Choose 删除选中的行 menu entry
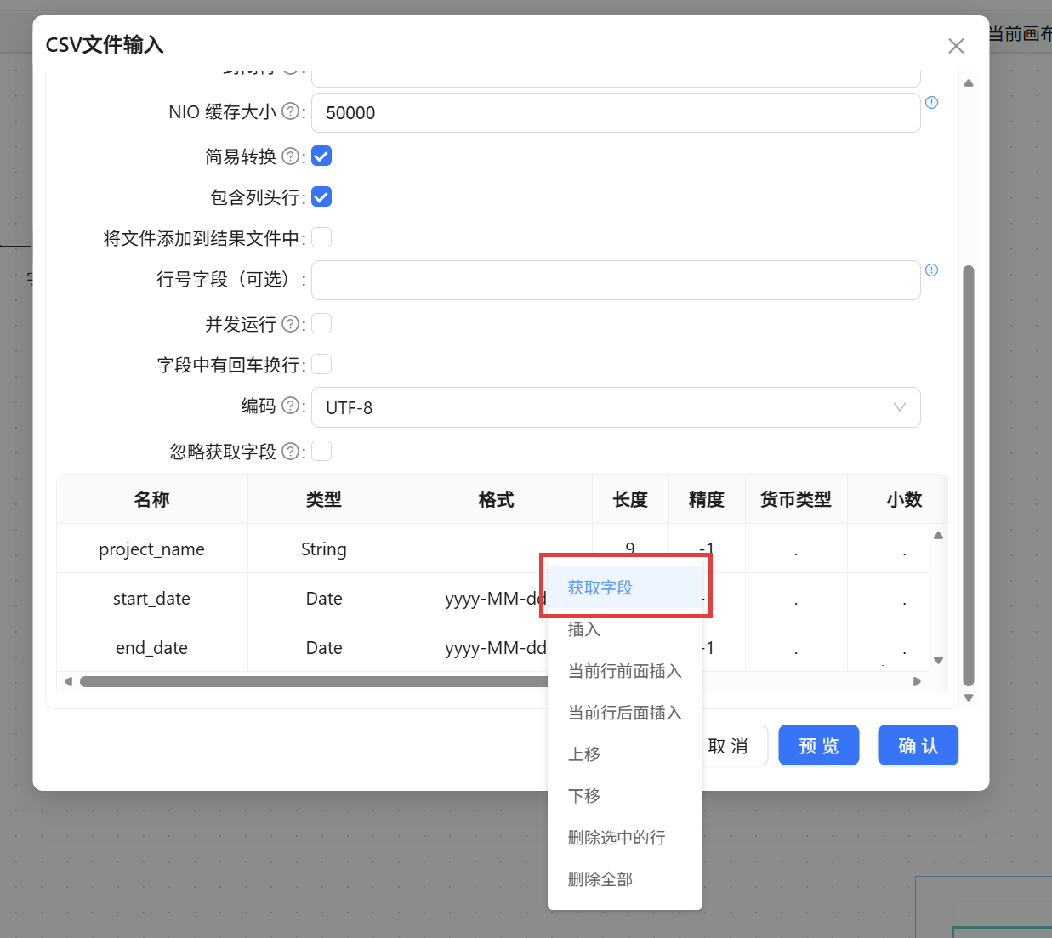Viewport: 1052px width, 938px height. coord(624,838)
